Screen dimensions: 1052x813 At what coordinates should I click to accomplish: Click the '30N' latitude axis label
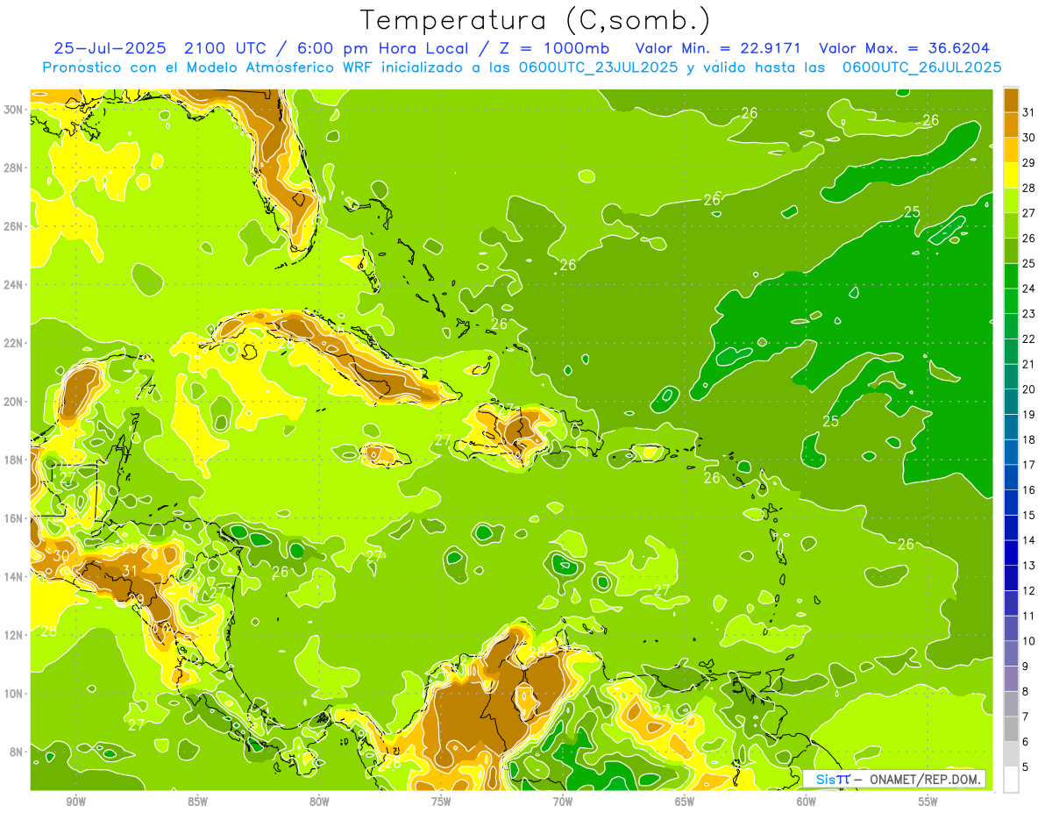click(x=14, y=109)
